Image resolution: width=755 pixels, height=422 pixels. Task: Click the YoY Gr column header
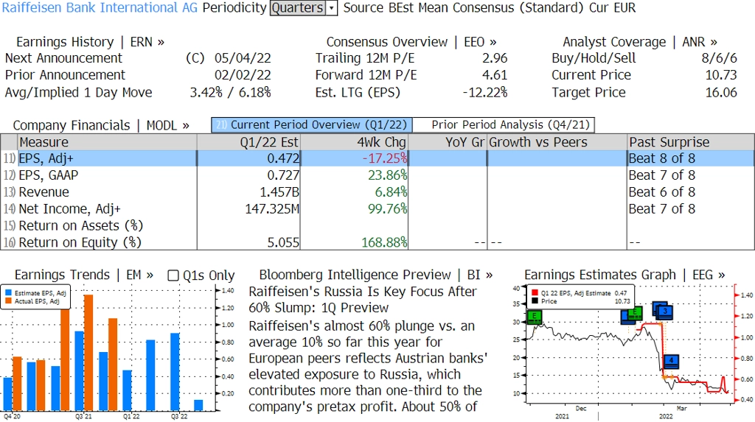click(448, 142)
